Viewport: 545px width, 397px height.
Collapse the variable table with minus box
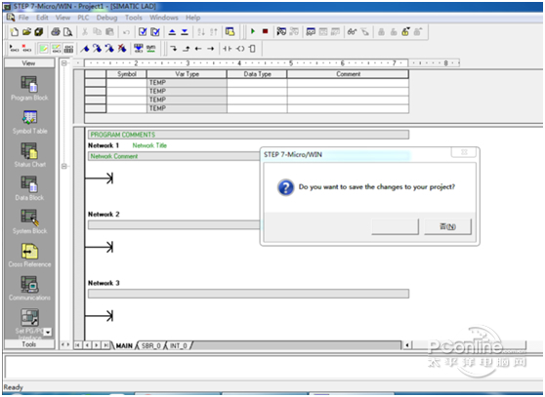[63, 63]
